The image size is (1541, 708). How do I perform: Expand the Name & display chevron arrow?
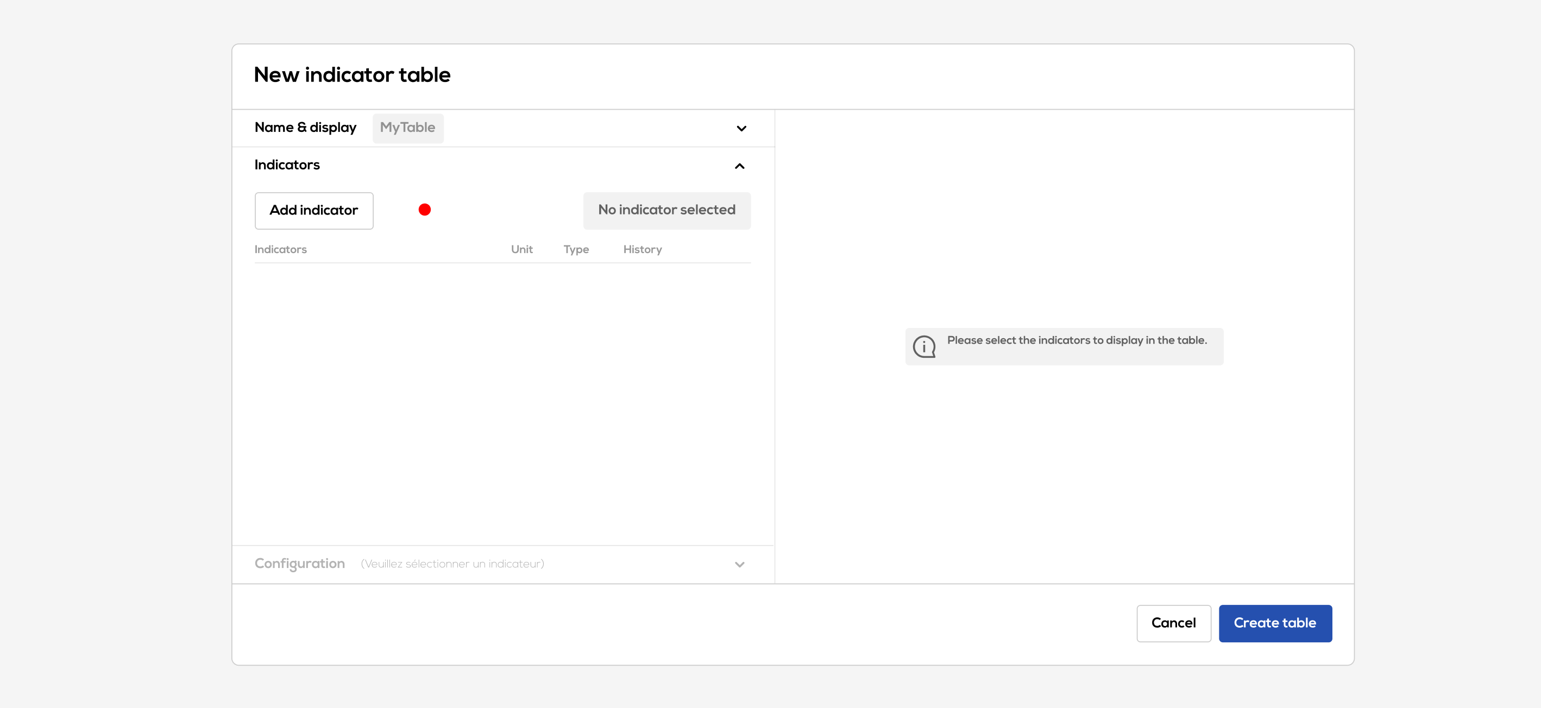(x=741, y=129)
